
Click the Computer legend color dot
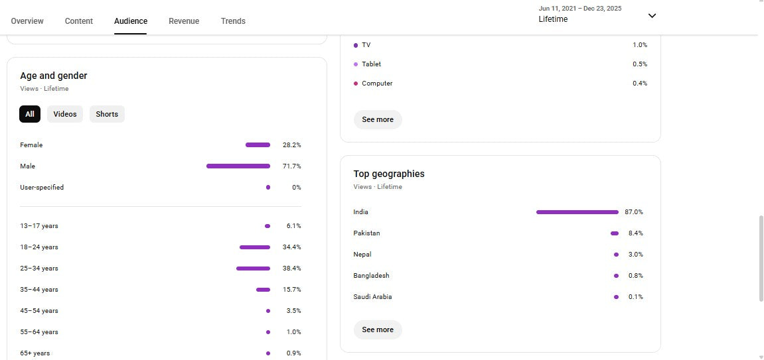[x=356, y=84]
